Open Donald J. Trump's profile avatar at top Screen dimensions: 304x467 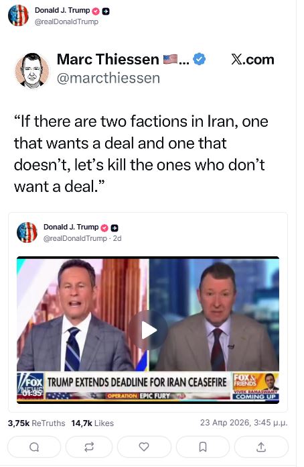click(x=18, y=15)
